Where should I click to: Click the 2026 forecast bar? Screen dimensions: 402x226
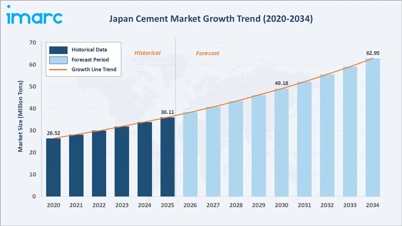[x=190, y=154]
